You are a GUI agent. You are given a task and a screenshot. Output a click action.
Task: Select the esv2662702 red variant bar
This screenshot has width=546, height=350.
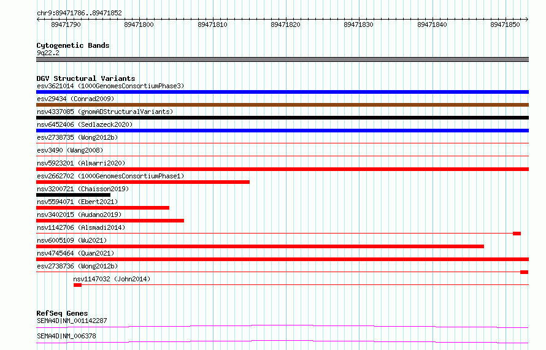(x=143, y=182)
